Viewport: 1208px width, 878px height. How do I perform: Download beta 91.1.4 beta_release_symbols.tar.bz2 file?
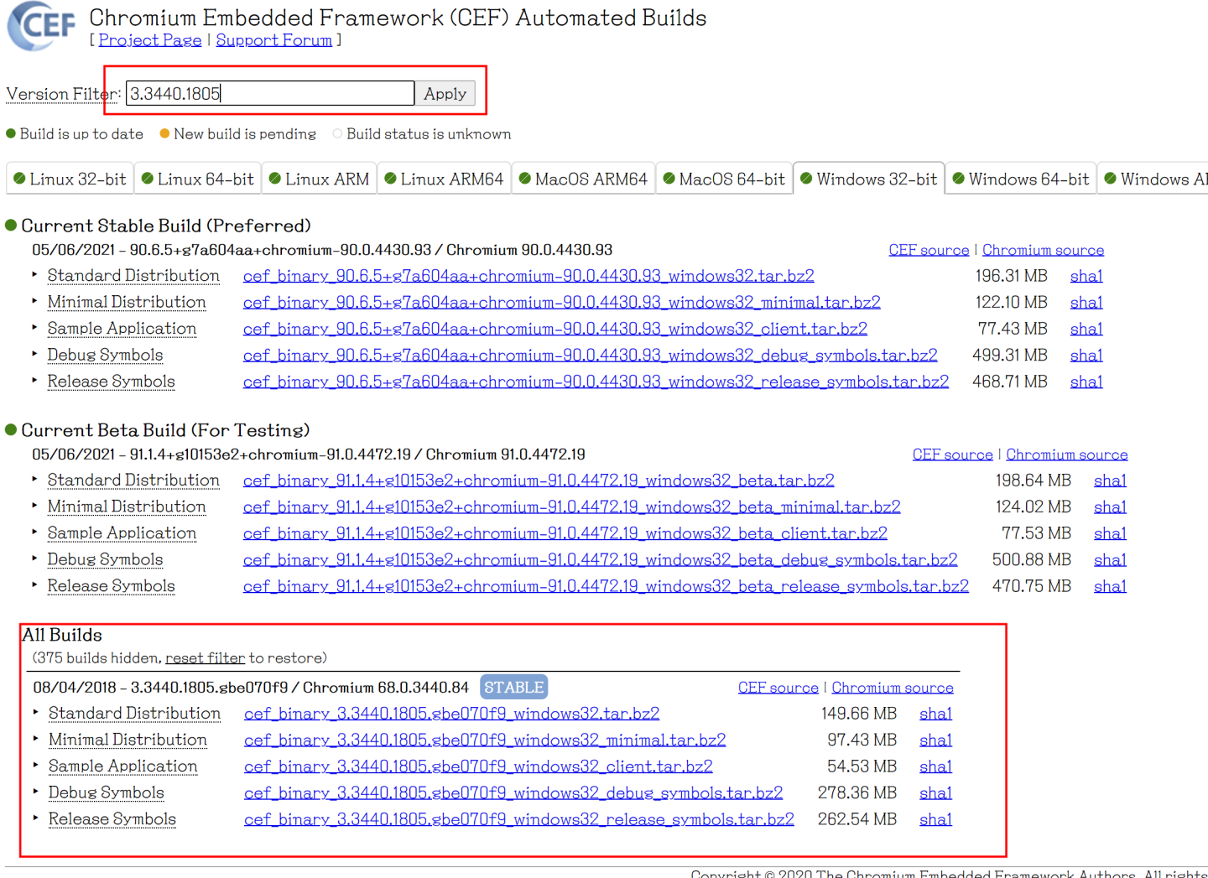[x=606, y=586]
